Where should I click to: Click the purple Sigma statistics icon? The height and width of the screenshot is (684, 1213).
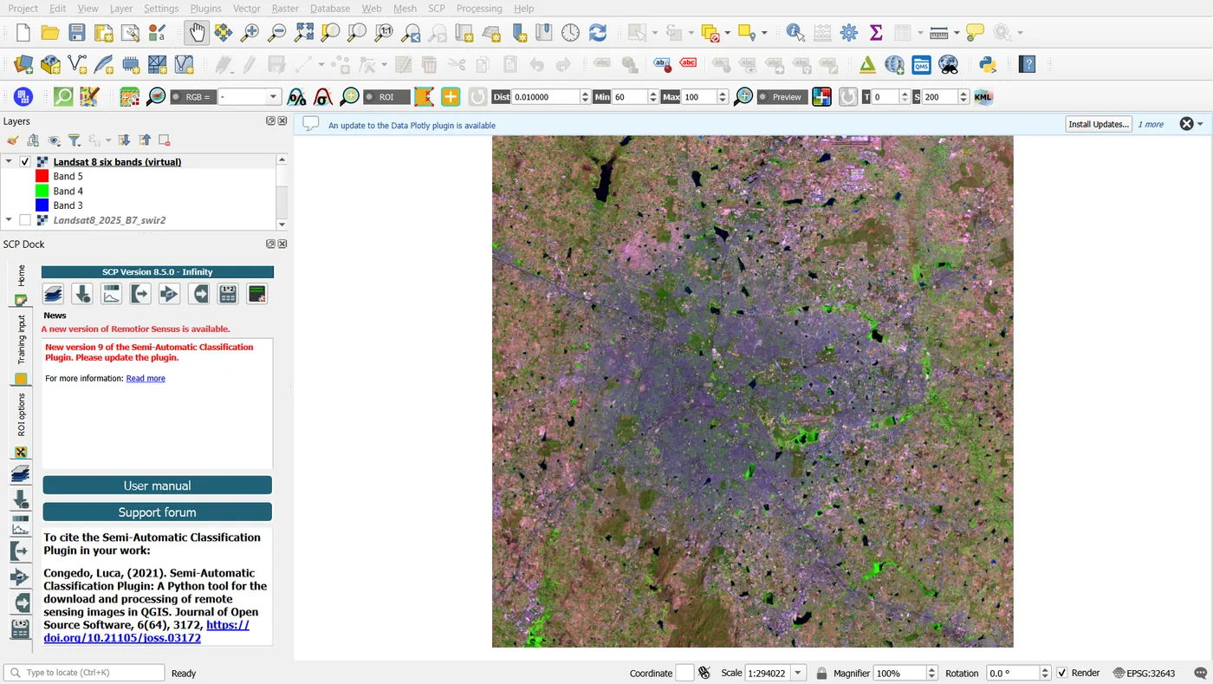[x=876, y=33]
